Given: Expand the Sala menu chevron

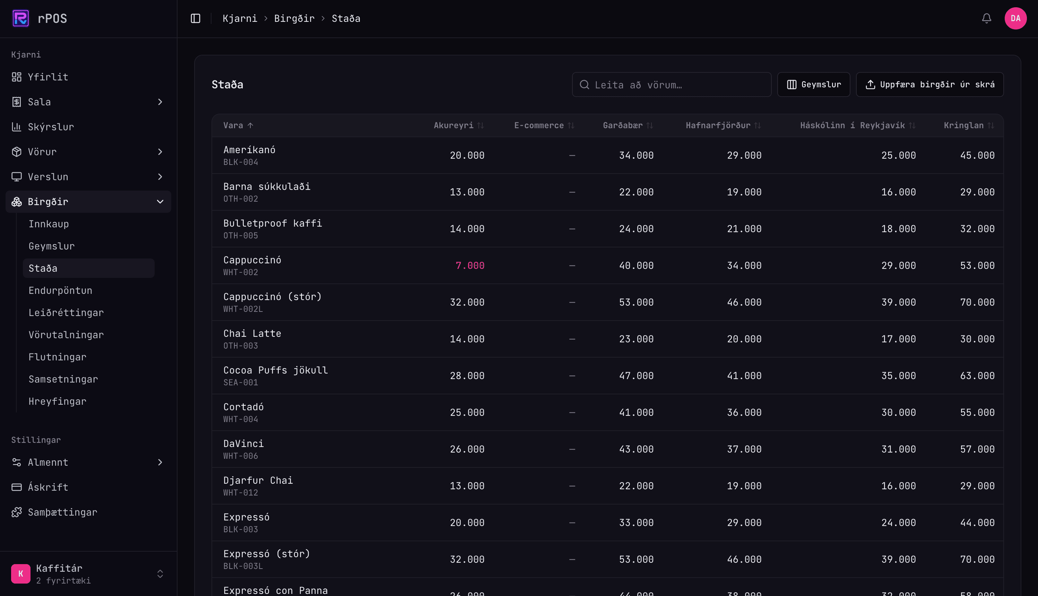Looking at the screenshot, I should [160, 102].
